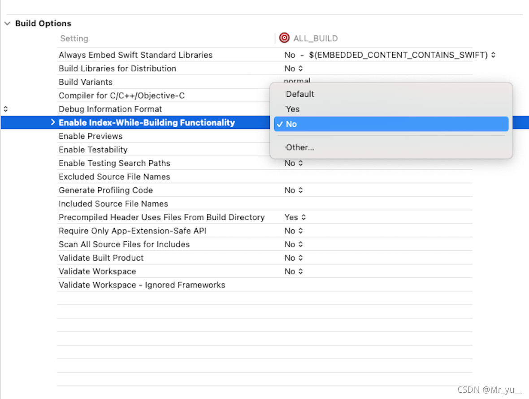Choose Default in the popup menu
This screenshot has height=399, width=529.
tap(300, 94)
